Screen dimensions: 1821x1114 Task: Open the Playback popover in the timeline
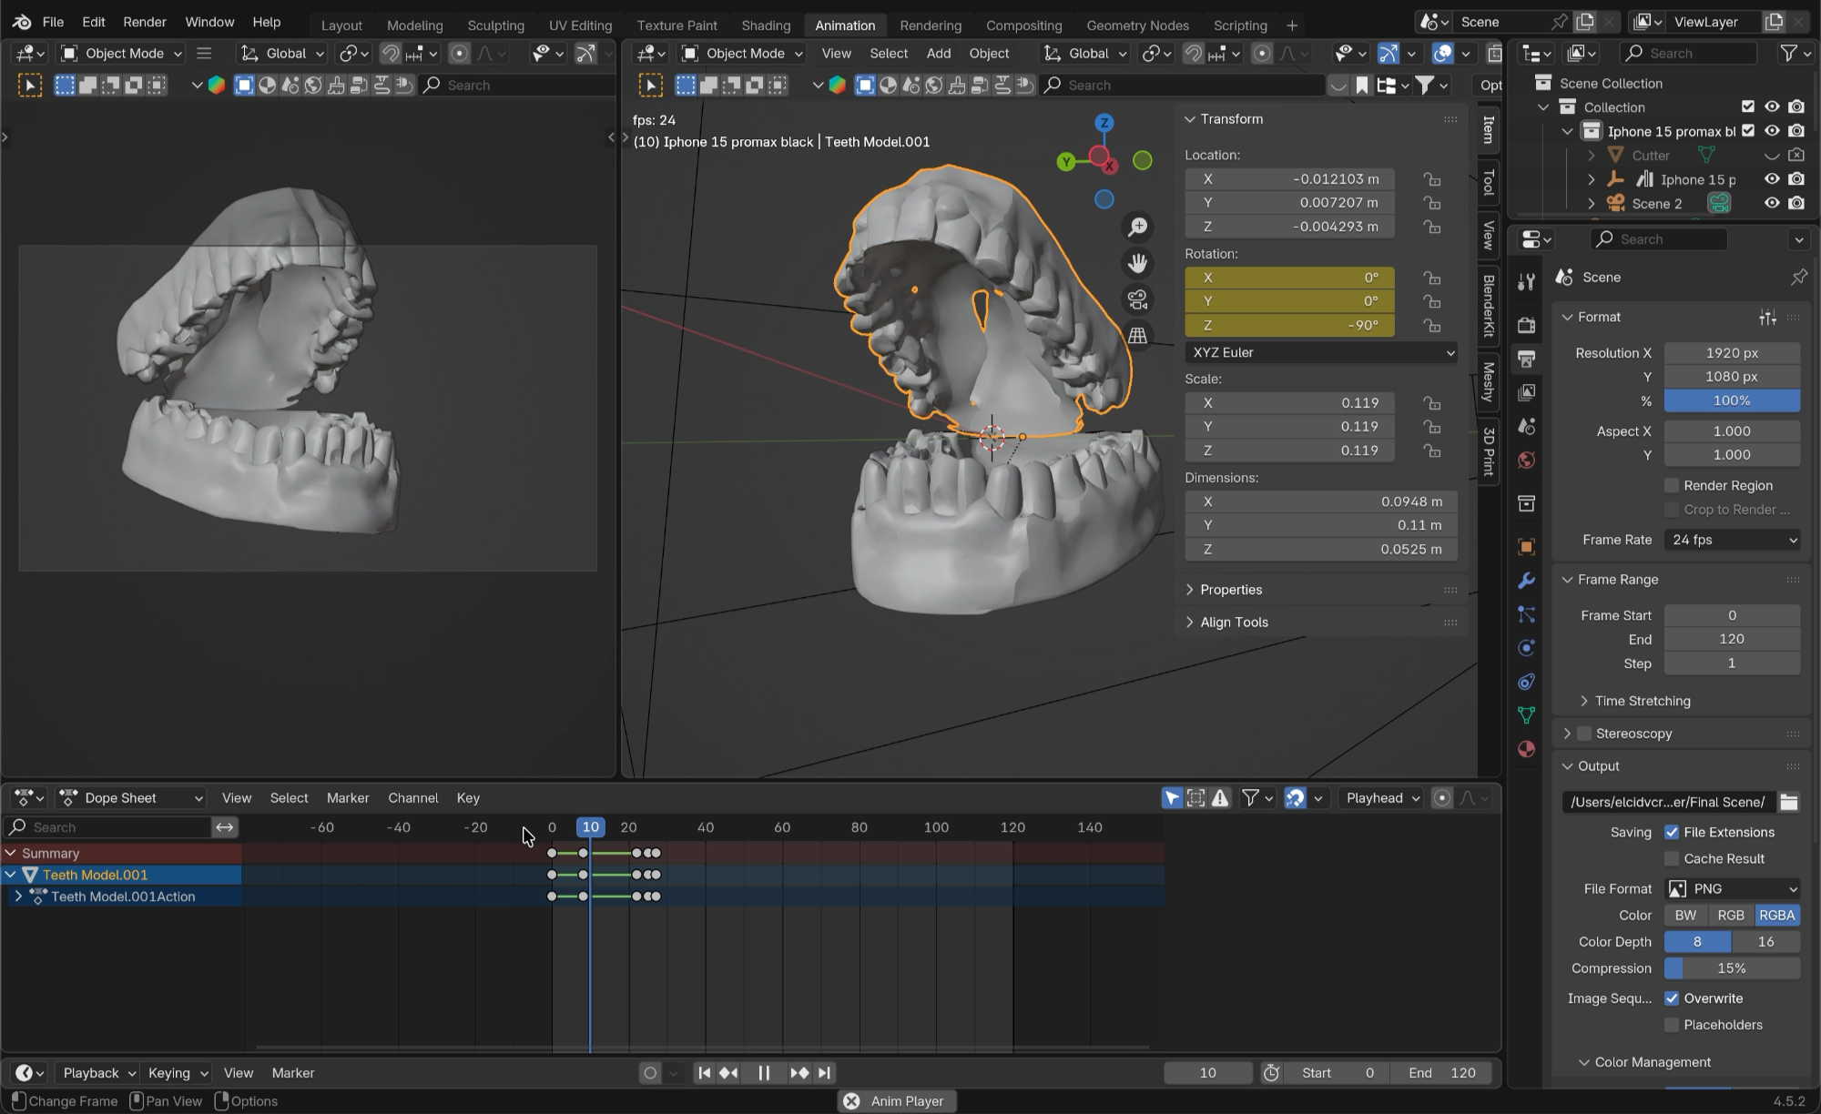(98, 1073)
